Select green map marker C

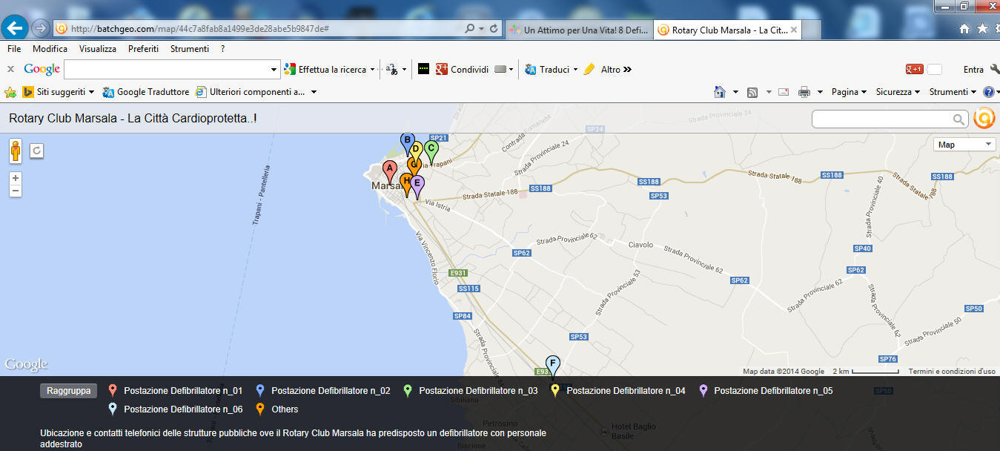tap(431, 151)
